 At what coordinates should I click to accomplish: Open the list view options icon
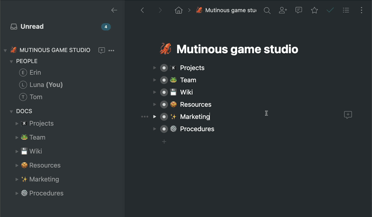(x=346, y=10)
